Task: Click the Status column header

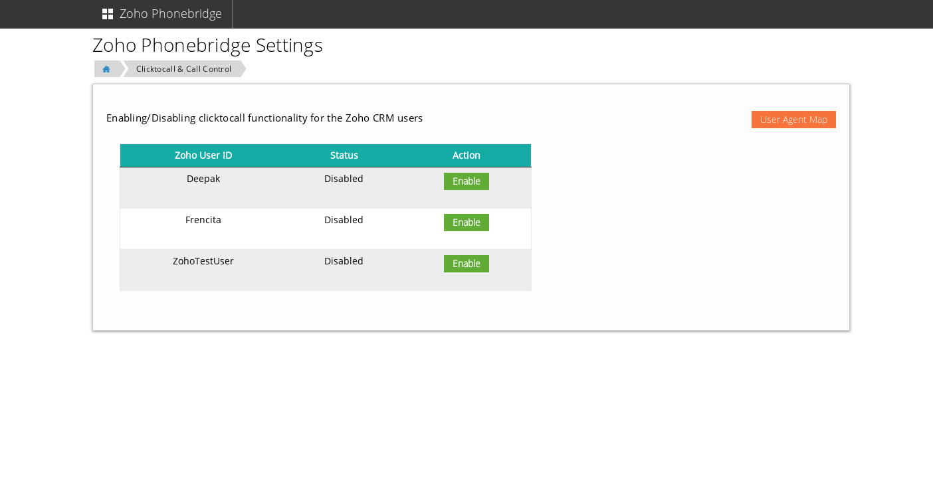Action: coord(344,155)
